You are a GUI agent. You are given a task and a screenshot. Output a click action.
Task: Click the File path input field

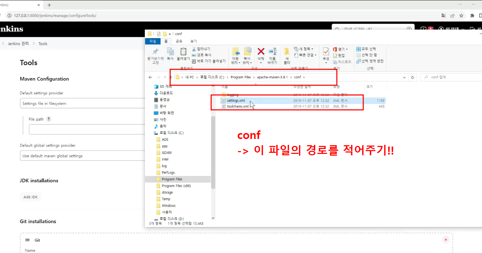point(87,129)
